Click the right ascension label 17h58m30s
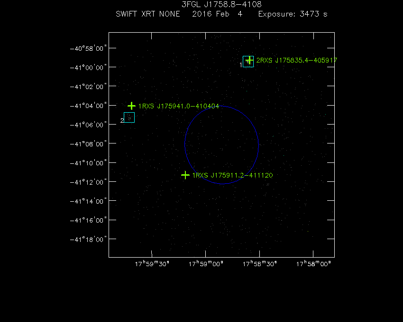Viewport: 403px width, 322px height. [x=260, y=264]
